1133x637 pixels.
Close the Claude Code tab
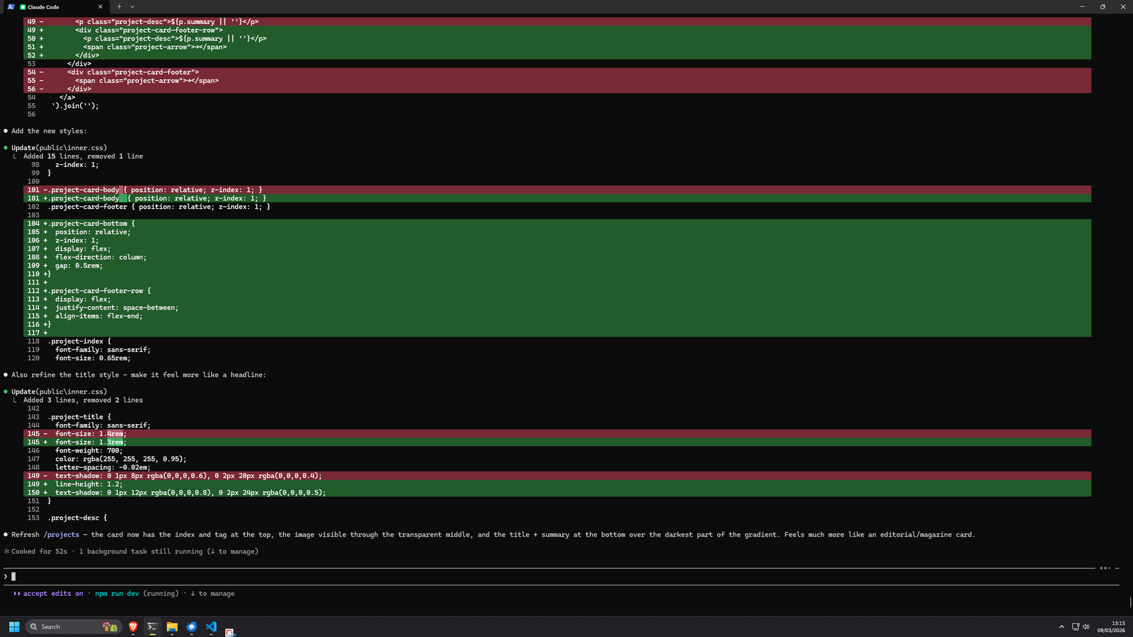pyautogui.click(x=100, y=6)
